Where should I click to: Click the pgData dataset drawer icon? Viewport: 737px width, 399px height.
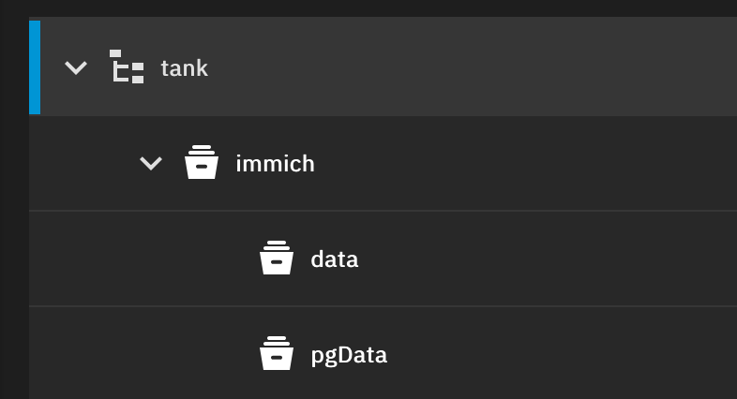pyautogui.click(x=277, y=354)
